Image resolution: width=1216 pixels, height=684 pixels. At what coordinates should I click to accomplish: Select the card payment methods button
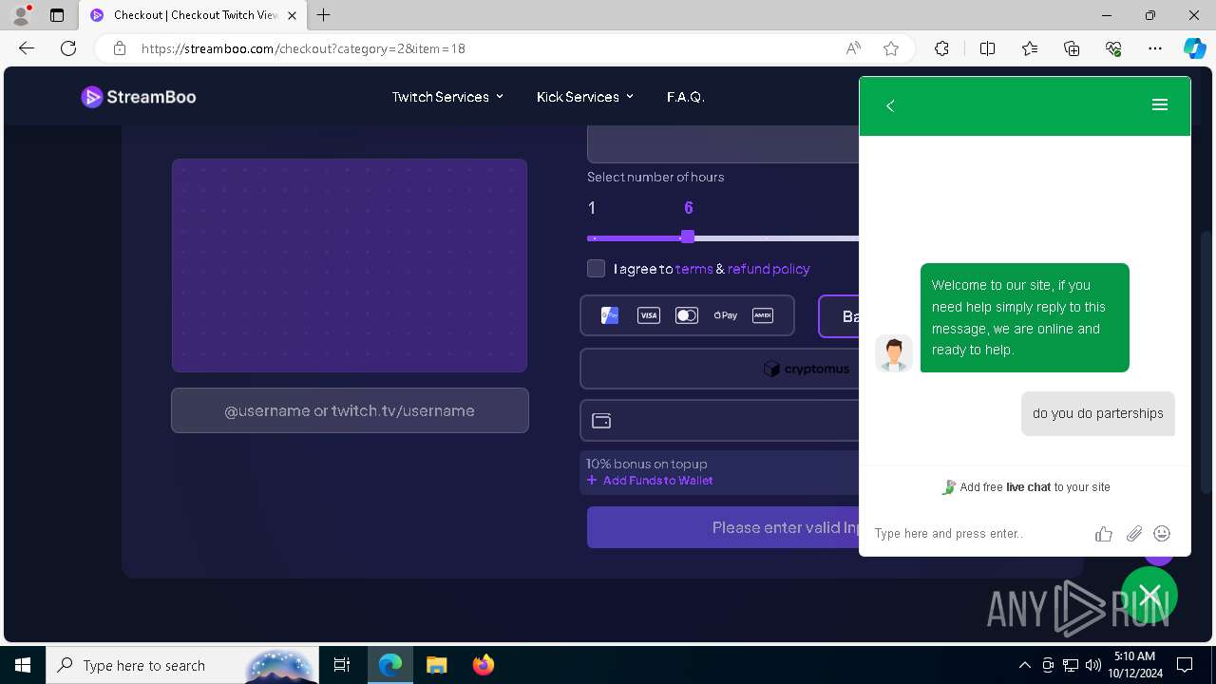[x=688, y=315]
